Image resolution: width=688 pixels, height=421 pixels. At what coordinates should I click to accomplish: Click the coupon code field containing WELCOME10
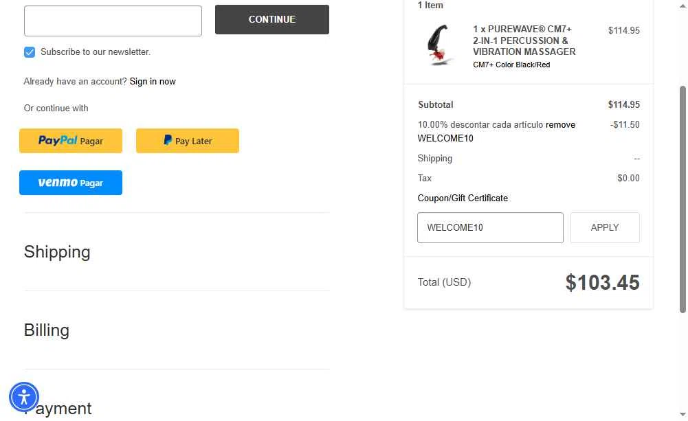point(490,227)
